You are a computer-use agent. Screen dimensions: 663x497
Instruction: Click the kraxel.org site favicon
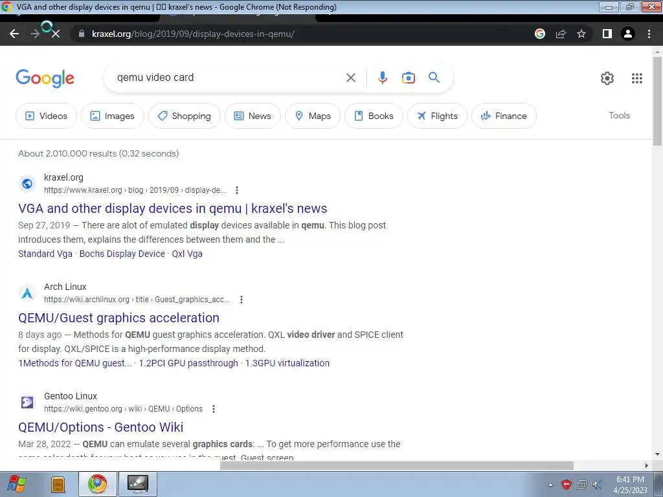click(x=27, y=184)
